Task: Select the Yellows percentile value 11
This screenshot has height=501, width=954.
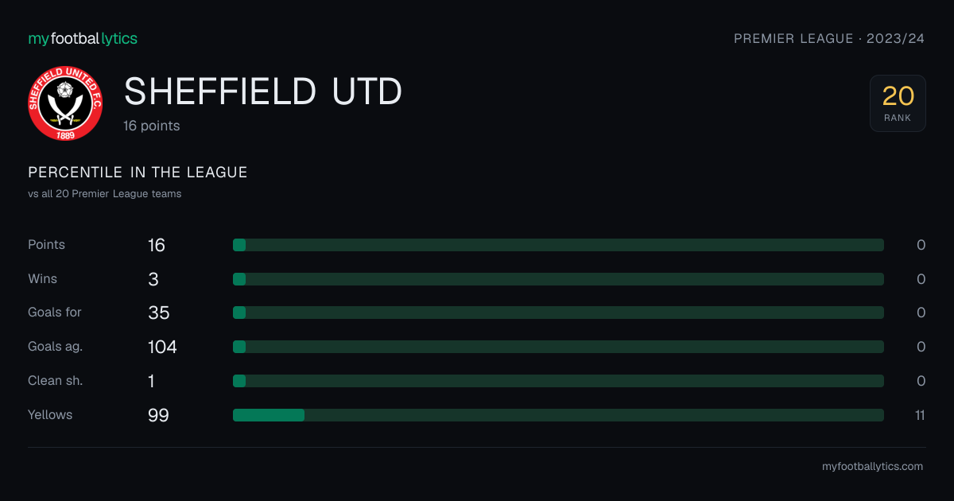Action: [x=920, y=415]
